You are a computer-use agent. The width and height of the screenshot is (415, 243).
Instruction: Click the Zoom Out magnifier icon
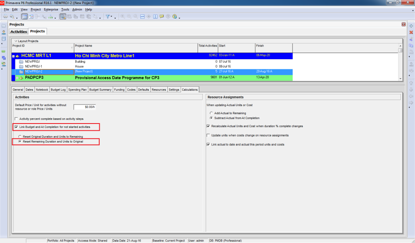pyautogui.click(x=129, y=16)
